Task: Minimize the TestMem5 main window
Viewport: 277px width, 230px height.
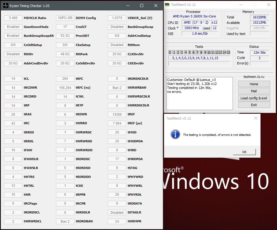Action: 241,5
